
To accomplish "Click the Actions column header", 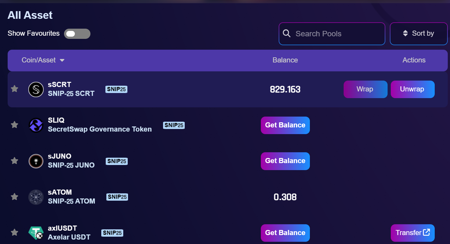I will click(x=414, y=60).
